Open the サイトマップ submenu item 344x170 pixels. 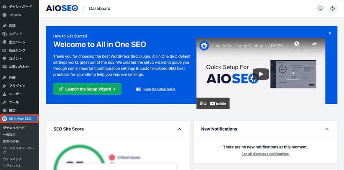pyautogui.click(x=12, y=159)
